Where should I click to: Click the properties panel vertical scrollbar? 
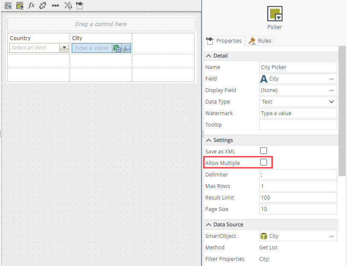click(342, 111)
